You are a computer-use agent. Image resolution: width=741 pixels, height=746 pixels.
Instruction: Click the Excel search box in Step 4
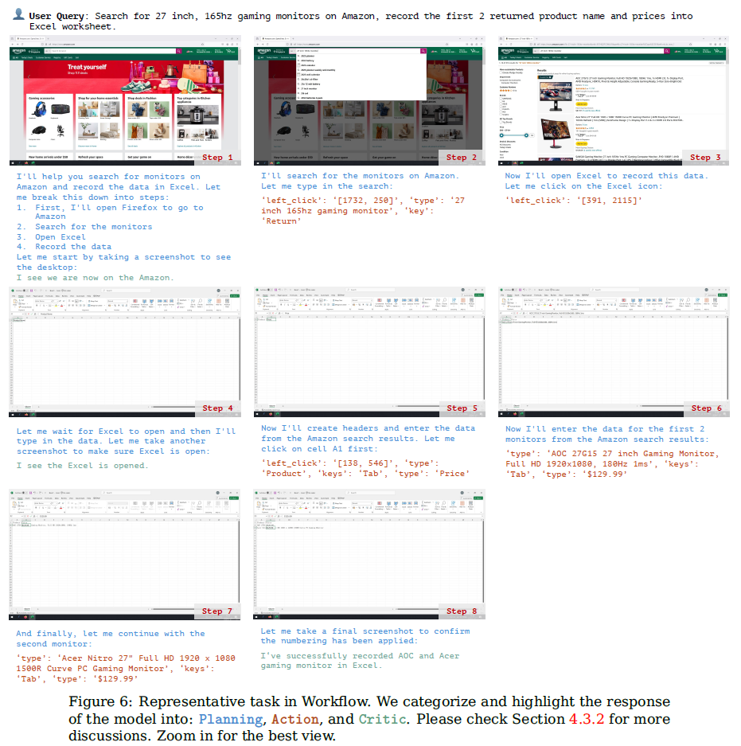pyautogui.click(x=126, y=291)
